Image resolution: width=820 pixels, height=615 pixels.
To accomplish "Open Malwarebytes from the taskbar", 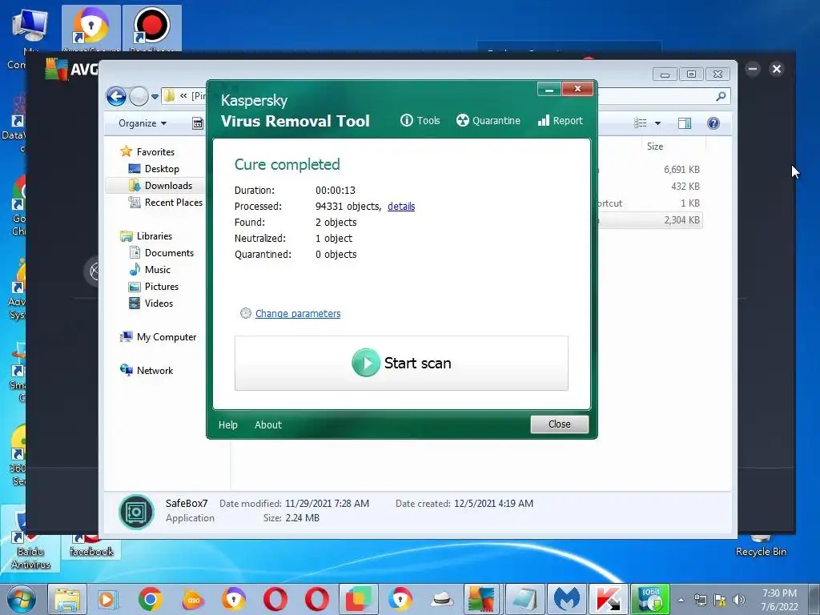I will click(566, 599).
